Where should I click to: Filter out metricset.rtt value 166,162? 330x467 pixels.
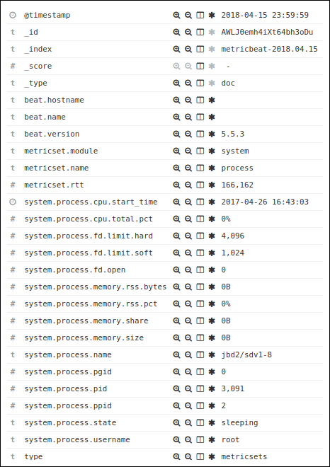(188, 185)
